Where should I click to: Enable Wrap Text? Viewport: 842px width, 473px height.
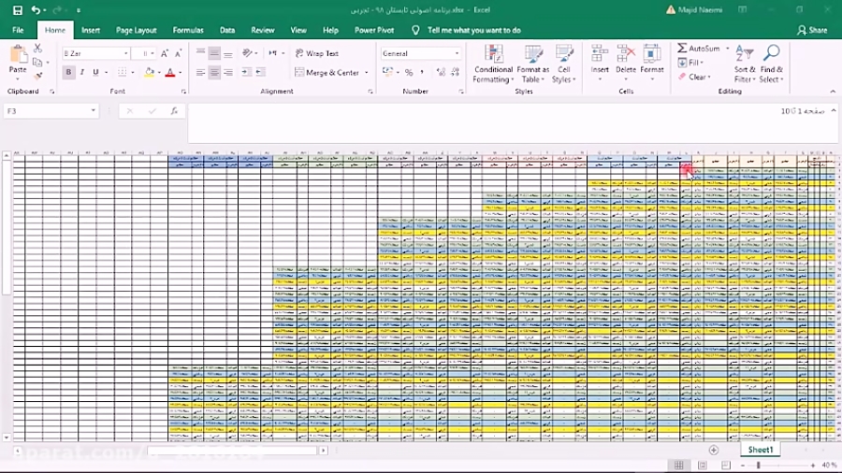(x=317, y=53)
